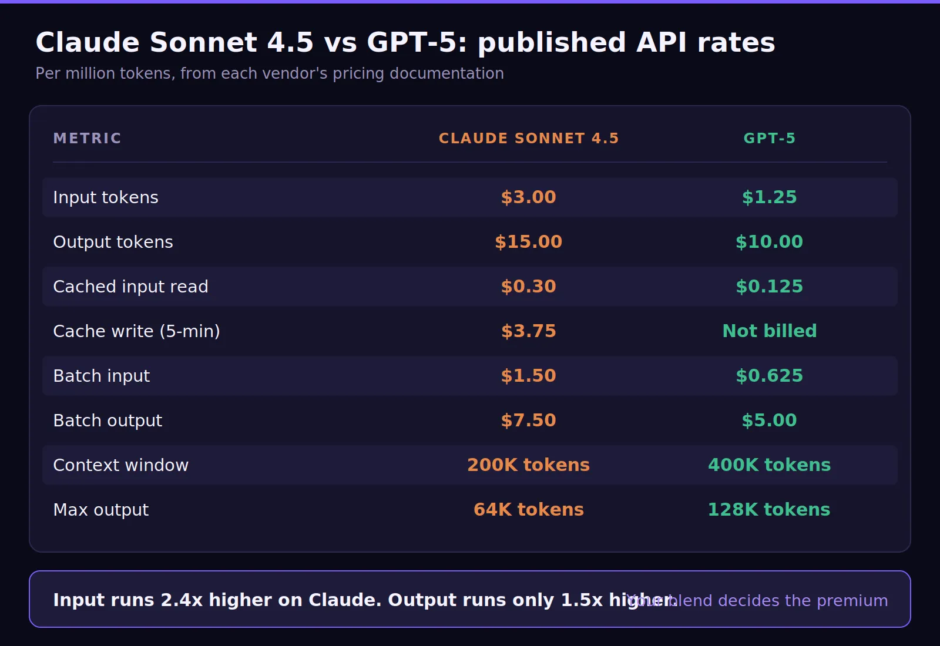Select the 'Context window' row label
Screen dimensions: 940x646
[121, 465]
